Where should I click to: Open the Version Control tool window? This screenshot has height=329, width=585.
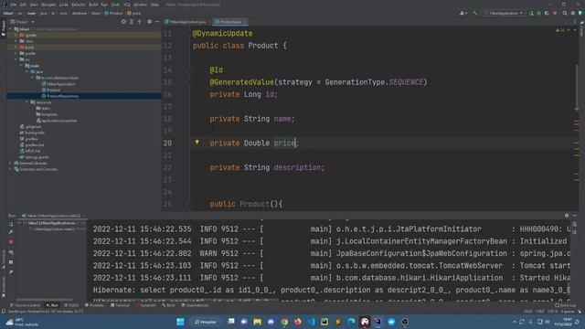point(25,305)
